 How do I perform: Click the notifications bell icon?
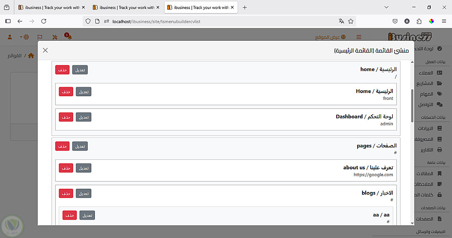69,37
